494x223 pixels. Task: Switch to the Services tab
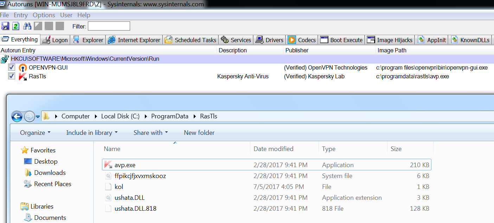[236, 40]
